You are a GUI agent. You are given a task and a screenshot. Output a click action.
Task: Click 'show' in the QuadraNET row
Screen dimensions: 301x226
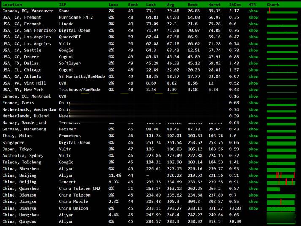coord(253,37)
